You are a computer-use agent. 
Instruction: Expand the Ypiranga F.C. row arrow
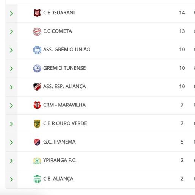tap(11, 161)
